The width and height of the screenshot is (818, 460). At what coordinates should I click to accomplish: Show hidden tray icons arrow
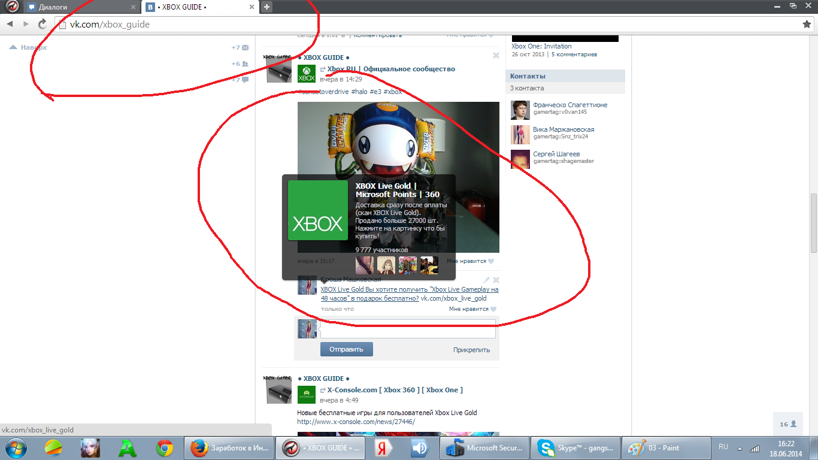tap(740, 448)
